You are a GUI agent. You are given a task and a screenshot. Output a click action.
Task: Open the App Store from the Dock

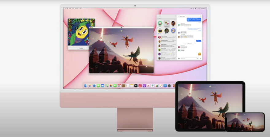(165, 86)
